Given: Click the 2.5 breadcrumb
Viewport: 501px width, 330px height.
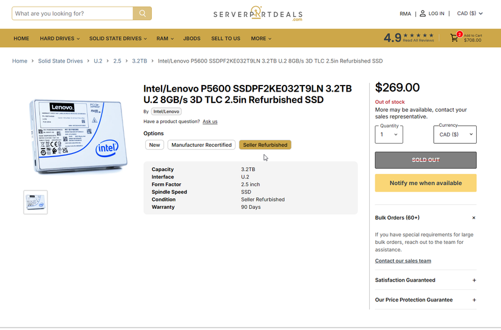Looking at the screenshot, I should click(x=117, y=61).
